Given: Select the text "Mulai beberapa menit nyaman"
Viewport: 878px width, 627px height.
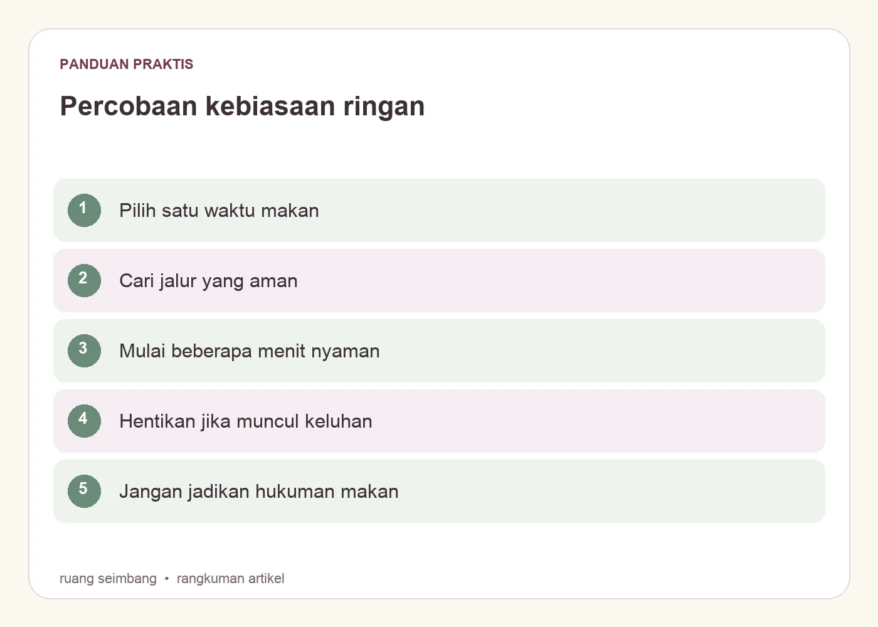Looking at the screenshot, I should [250, 351].
